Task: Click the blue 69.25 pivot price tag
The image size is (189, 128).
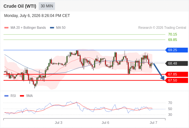Action: click(x=177, y=50)
